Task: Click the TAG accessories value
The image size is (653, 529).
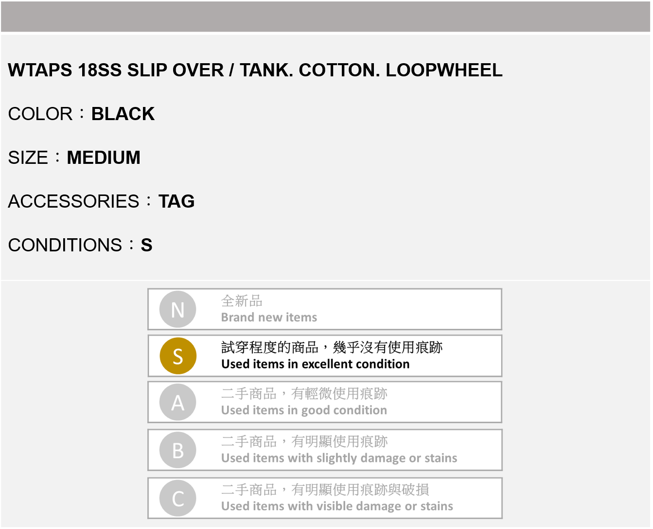Action: tap(176, 202)
